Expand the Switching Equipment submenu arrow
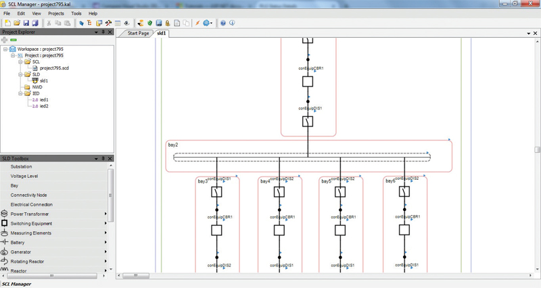 [106, 224]
